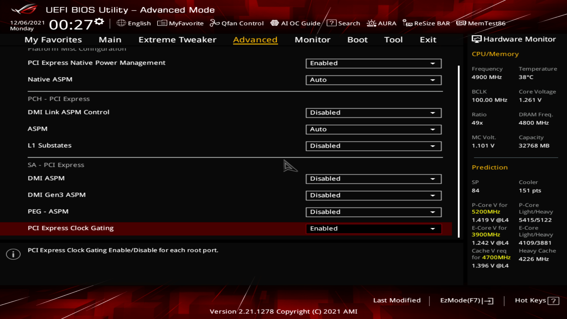Change L1 Substates Disabled dropdown
Viewport: 567px width, 319px height.
click(x=374, y=146)
